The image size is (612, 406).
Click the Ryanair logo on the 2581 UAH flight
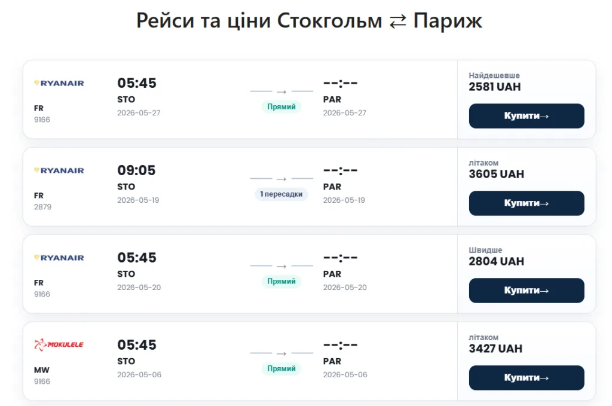59,83
